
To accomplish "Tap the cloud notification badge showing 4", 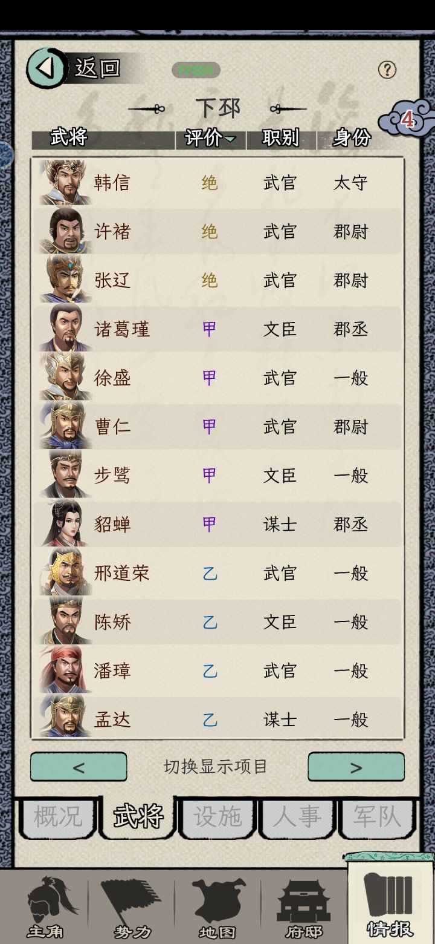I will click(407, 120).
